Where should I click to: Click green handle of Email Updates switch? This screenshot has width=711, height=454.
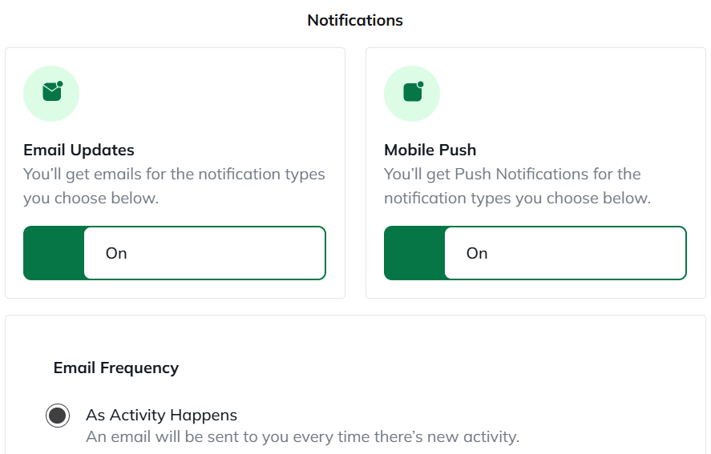pyautogui.click(x=54, y=253)
